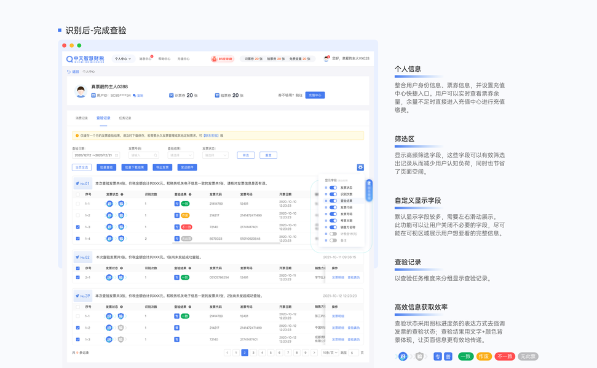The width and height of the screenshot is (597, 368).
Task: Click the 当页全选 button
Action: click(82, 167)
